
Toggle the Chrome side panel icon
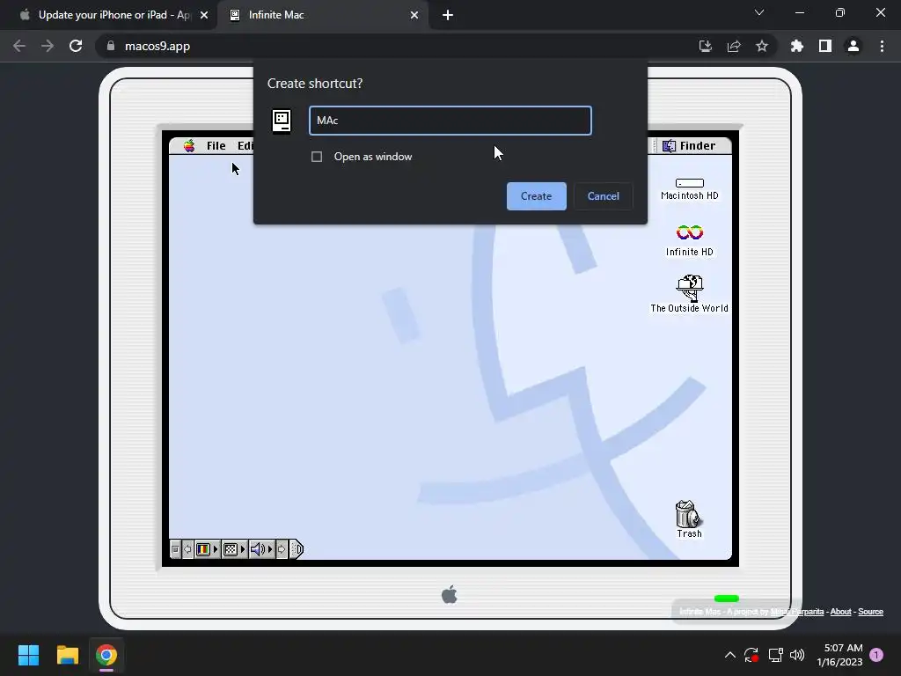tap(825, 46)
